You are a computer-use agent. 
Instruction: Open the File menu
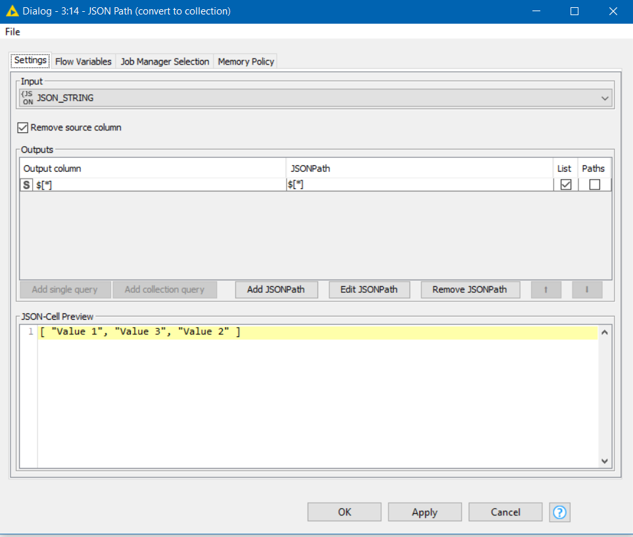pyautogui.click(x=12, y=32)
